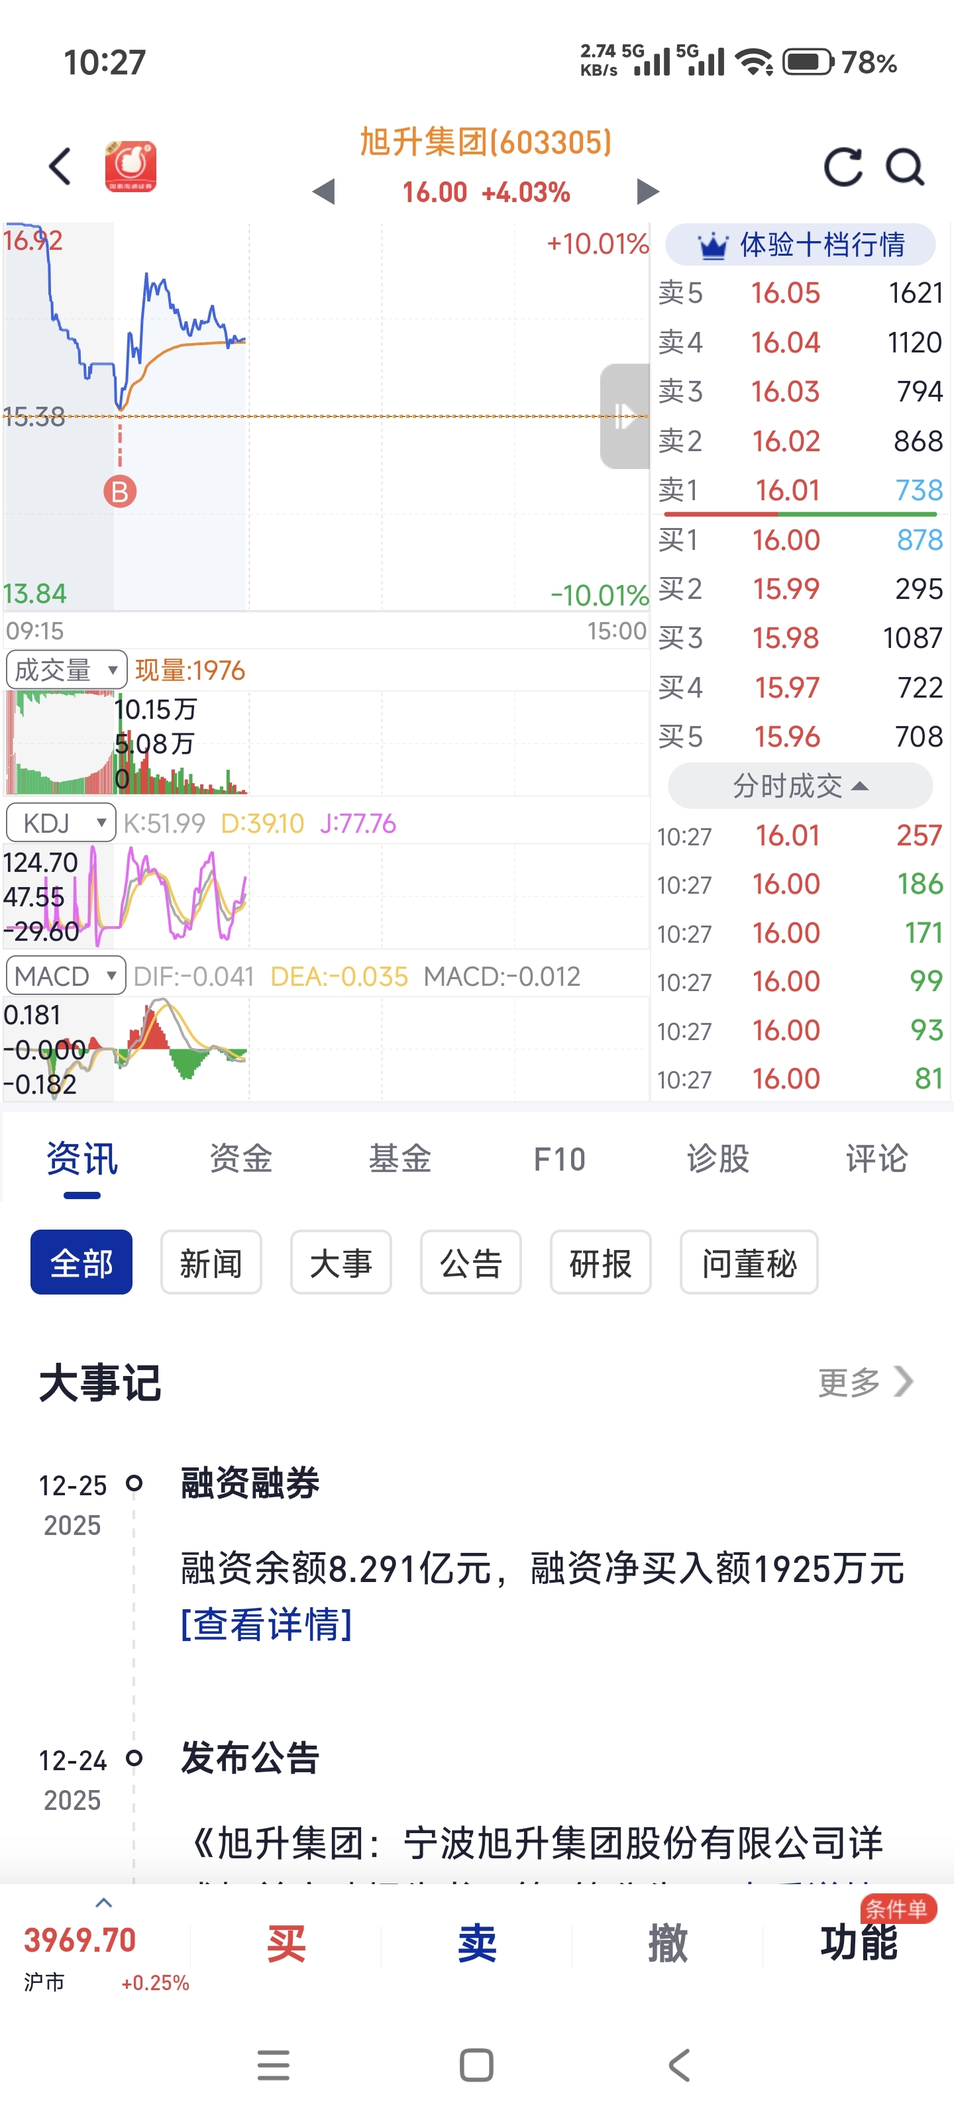Switch to the 评论 tab
The image size is (954, 2120).
click(x=876, y=1159)
